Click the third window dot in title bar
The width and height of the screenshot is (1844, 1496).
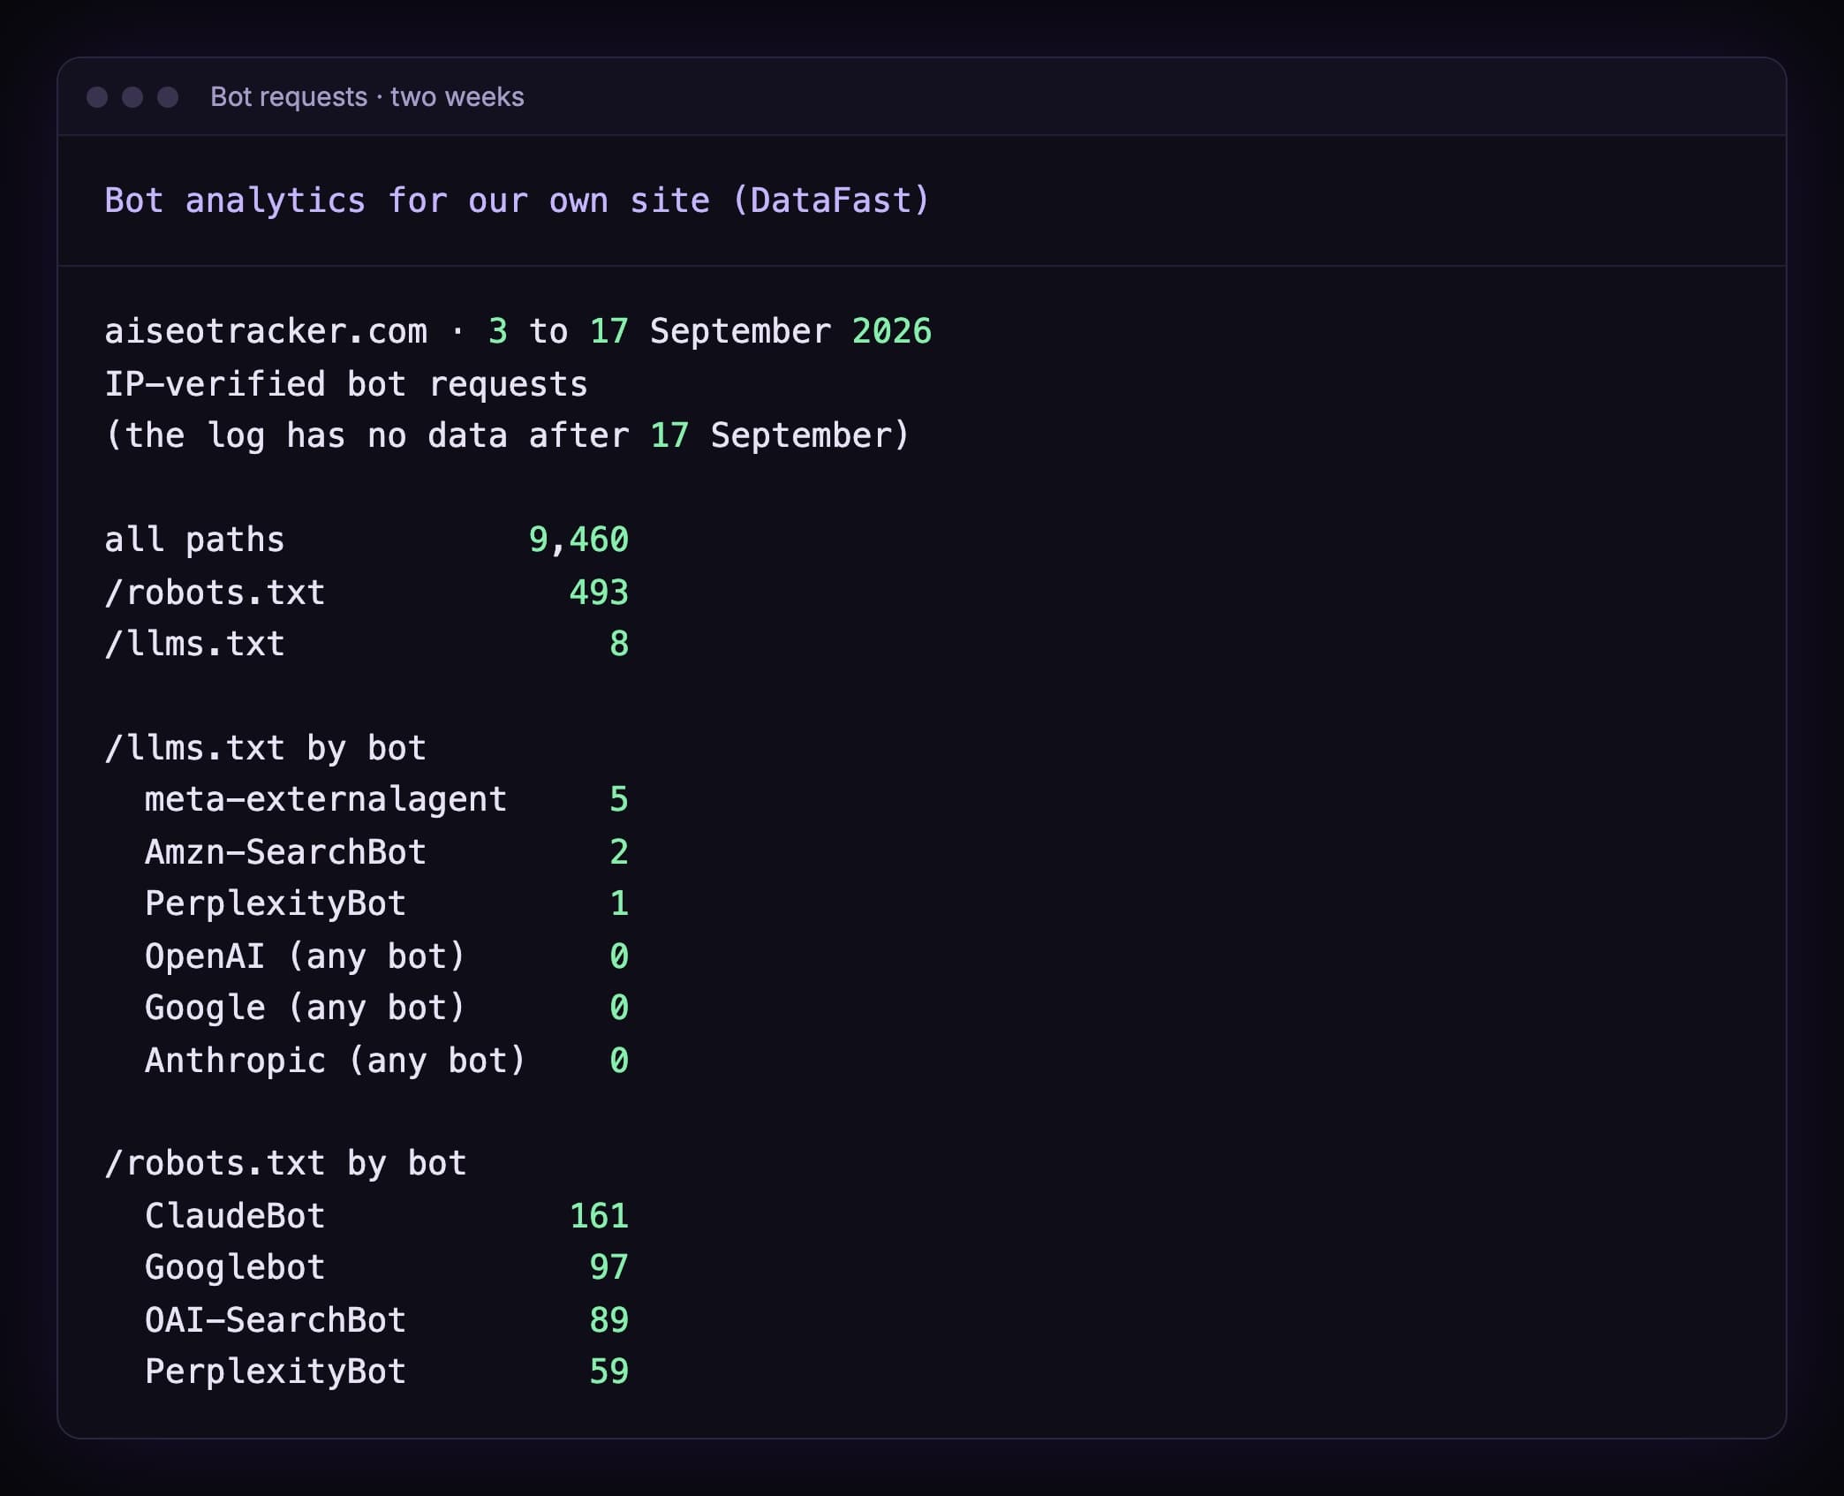(168, 97)
